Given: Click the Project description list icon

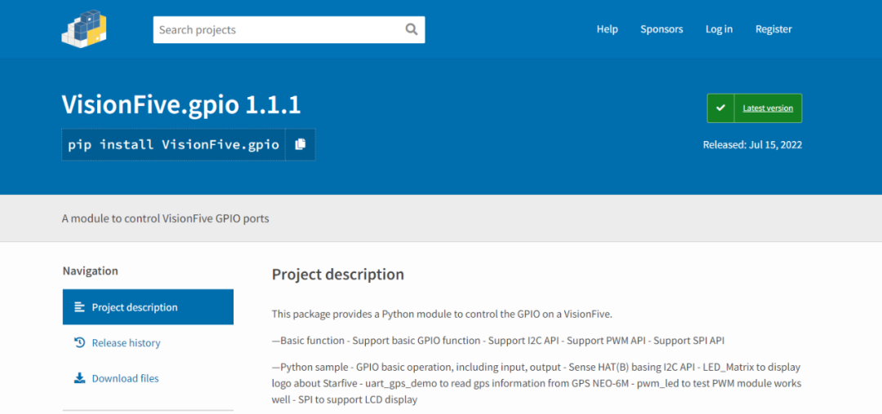Looking at the screenshot, I should (79, 307).
